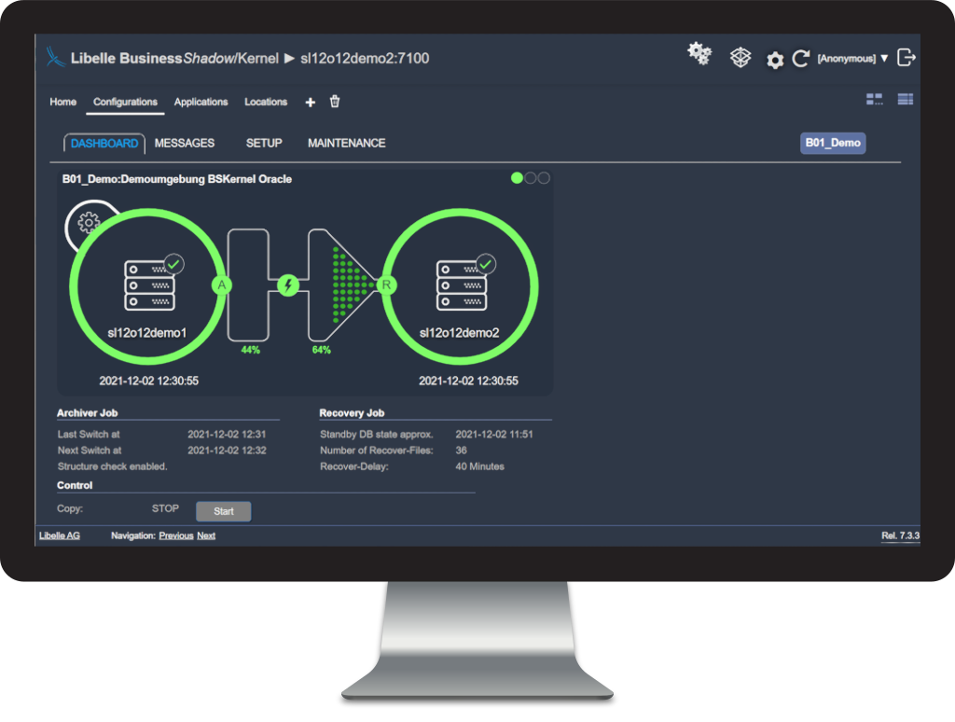Switch to tile view layout icon
The image size is (955, 722).
(874, 99)
